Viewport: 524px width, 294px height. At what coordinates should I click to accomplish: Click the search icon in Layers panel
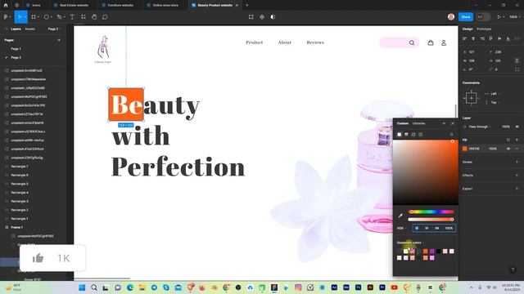[x=7, y=29]
